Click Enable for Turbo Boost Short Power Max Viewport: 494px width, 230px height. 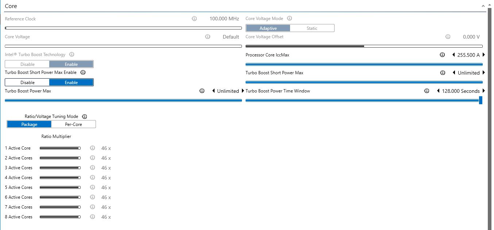click(71, 83)
